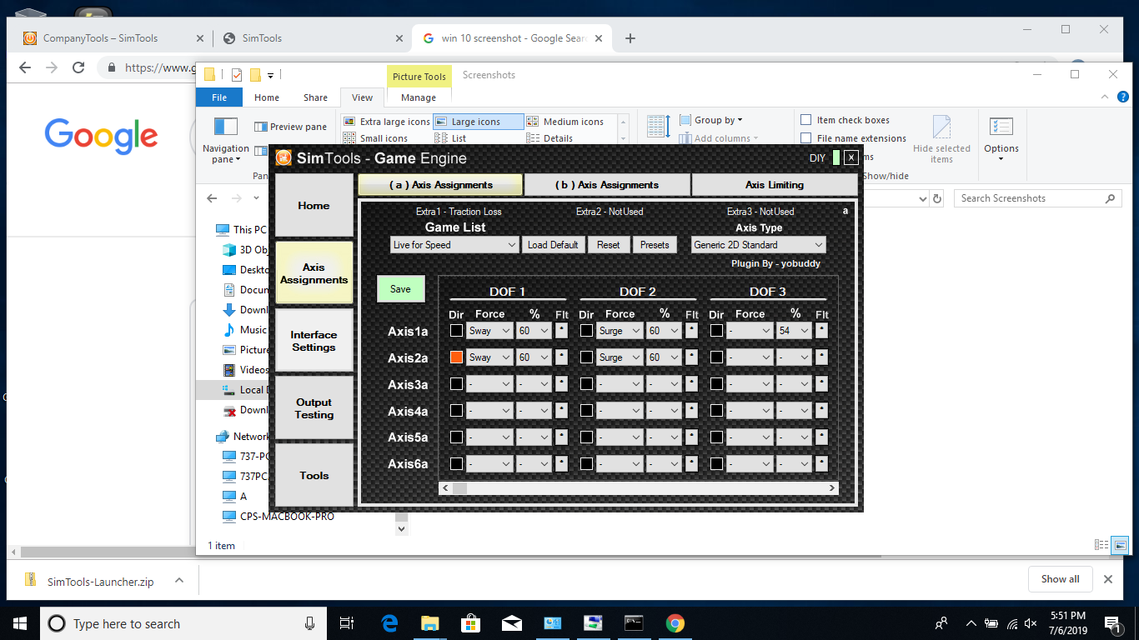Click the network tray icon
The image size is (1139, 640).
pyautogui.click(x=1011, y=623)
